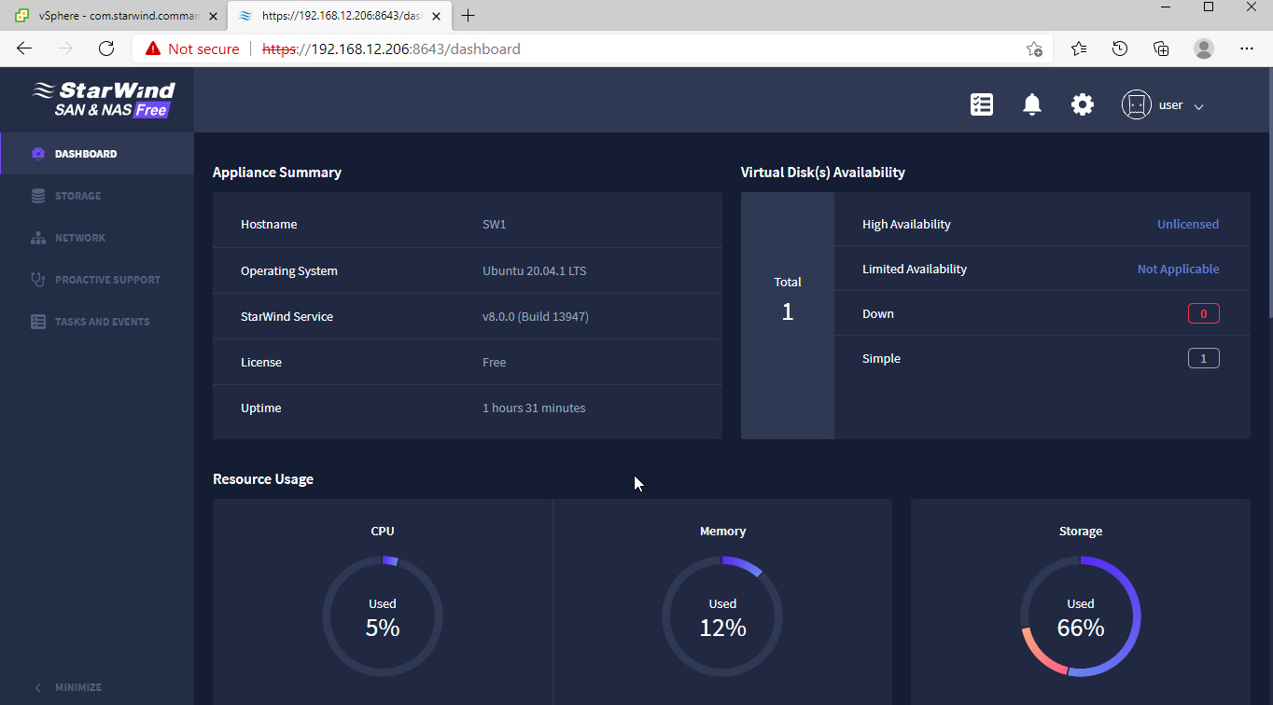Click v8.0.0 (Build 13947) value
Image resolution: width=1273 pixels, height=705 pixels.
pyautogui.click(x=536, y=317)
